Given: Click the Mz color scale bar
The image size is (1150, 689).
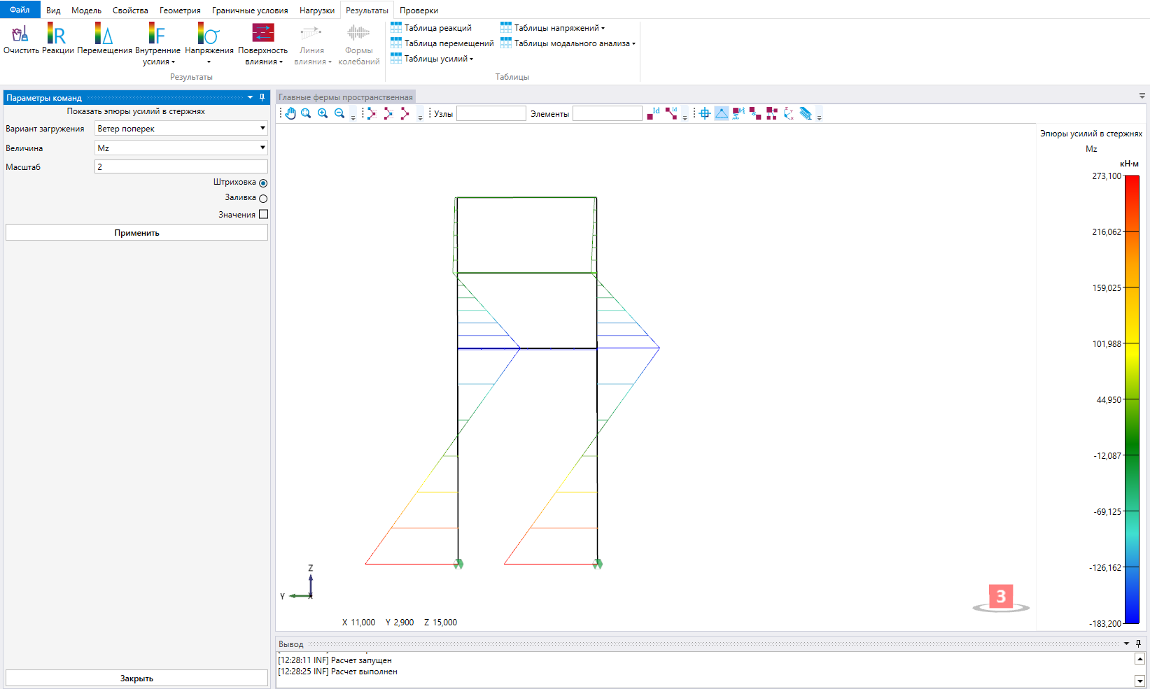Looking at the screenshot, I should (1132, 399).
